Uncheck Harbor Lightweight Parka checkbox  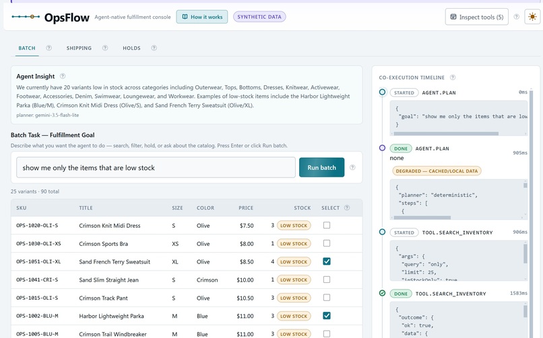[327, 316]
